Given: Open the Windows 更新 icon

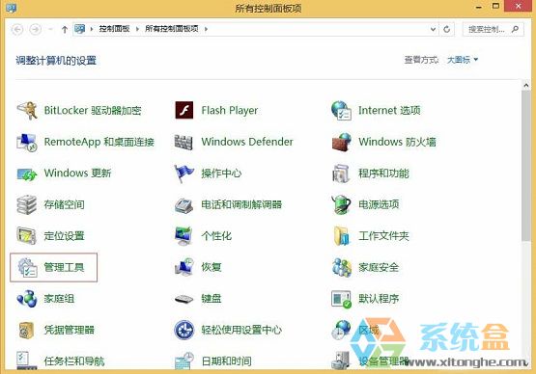Looking at the screenshot, I should click(x=27, y=174).
